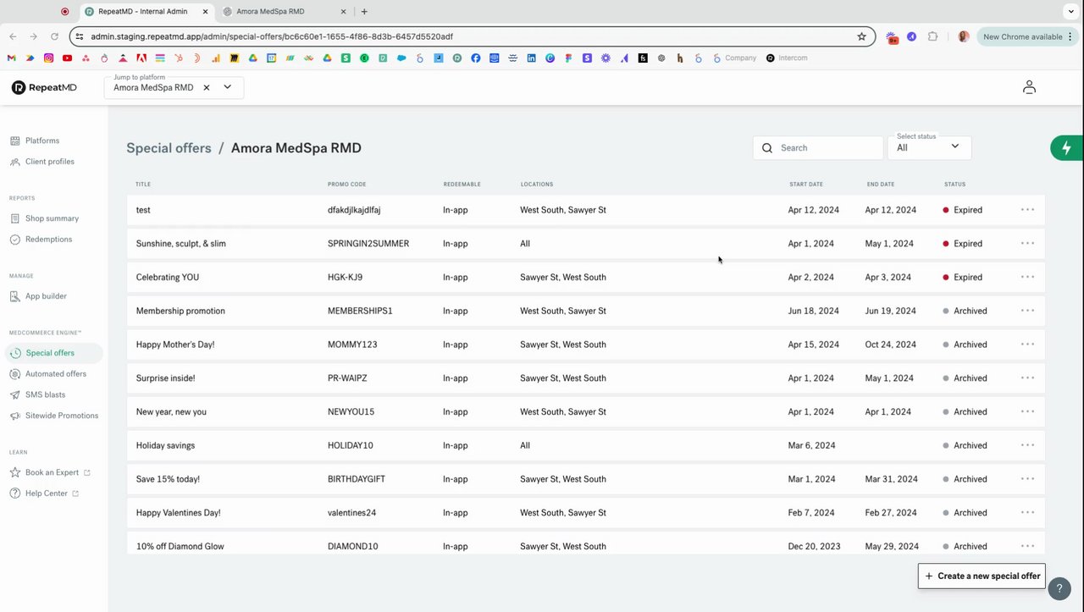Image resolution: width=1084 pixels, height=612 pixels.
Task: Open the user account icon
Action: coord(1029,87)
